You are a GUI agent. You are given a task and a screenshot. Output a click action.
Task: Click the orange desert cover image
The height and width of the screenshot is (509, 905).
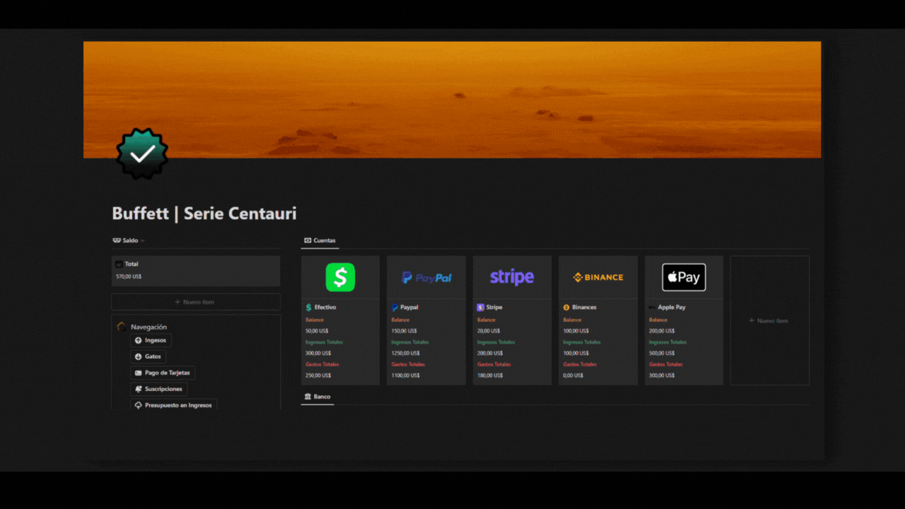point(452,99)
